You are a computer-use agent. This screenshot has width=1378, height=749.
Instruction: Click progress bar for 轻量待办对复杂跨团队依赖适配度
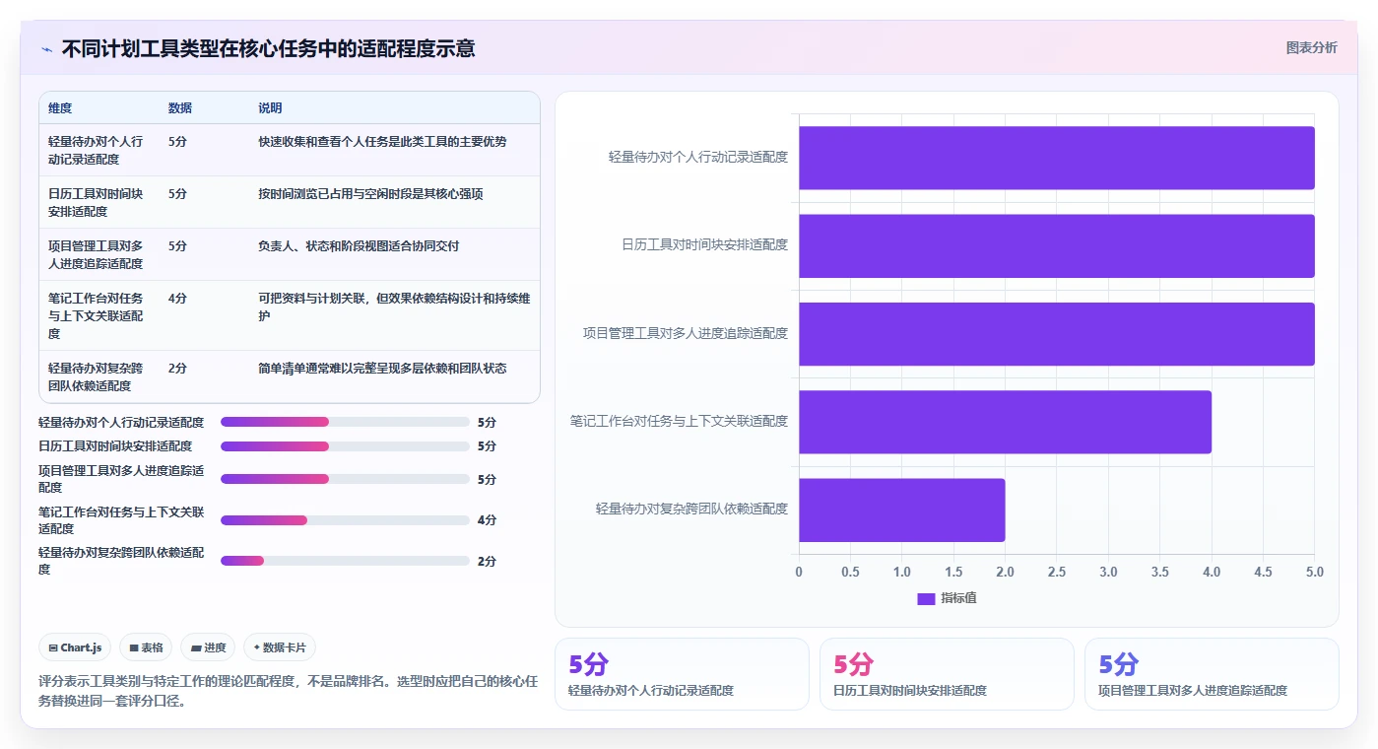[345, 561]
